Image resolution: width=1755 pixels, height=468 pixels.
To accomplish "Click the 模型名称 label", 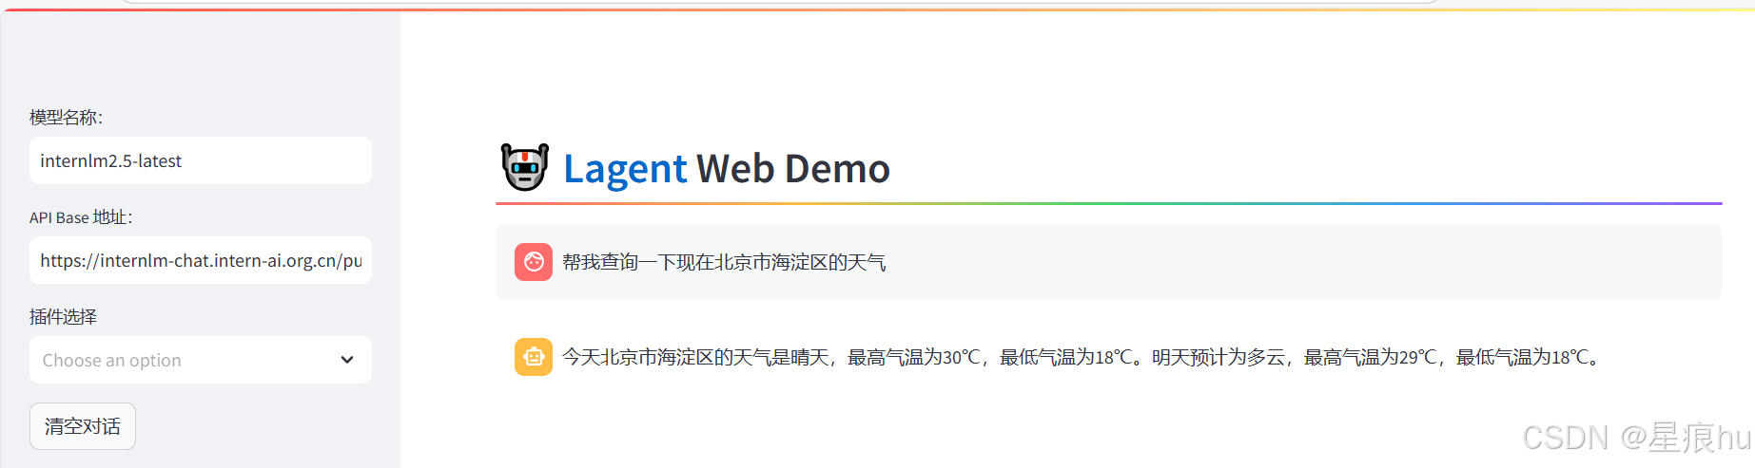I will coord(67,117).
